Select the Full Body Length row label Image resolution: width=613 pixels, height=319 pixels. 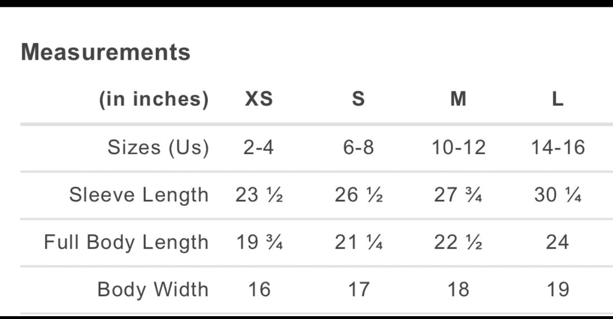pyautogui.click(x=126, y=242)
